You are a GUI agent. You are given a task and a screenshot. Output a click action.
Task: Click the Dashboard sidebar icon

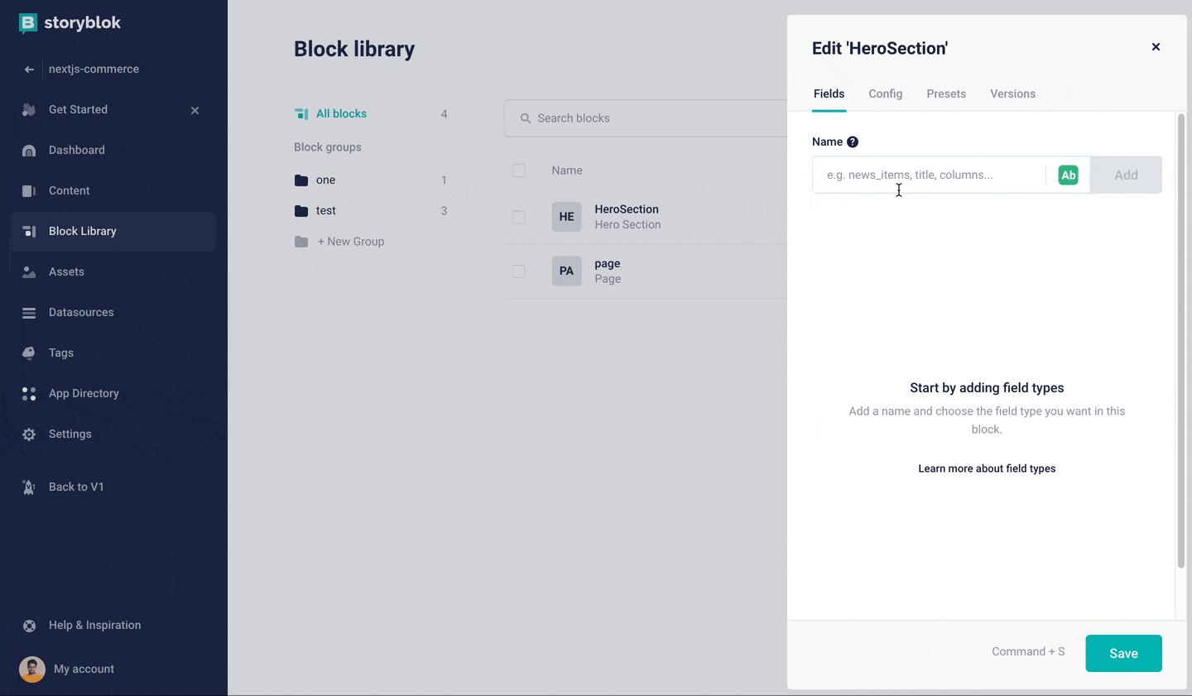click(29, 151)
